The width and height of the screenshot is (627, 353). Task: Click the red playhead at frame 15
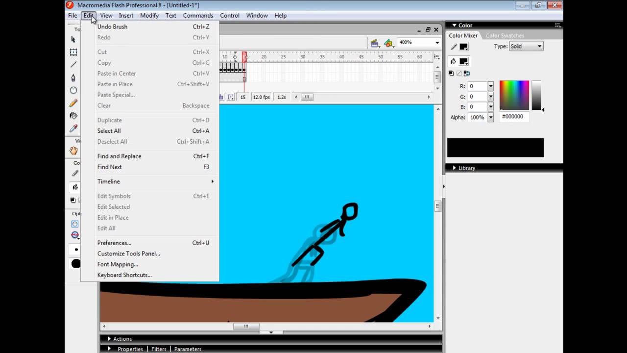click(244, 57)
